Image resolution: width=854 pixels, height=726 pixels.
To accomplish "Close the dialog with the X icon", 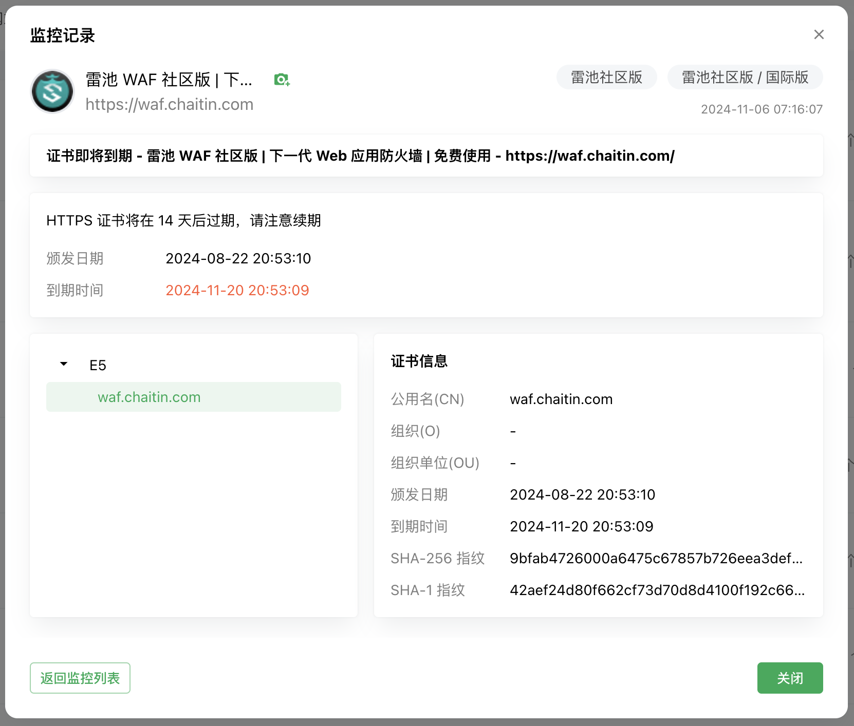I will [x=819, y=34].
